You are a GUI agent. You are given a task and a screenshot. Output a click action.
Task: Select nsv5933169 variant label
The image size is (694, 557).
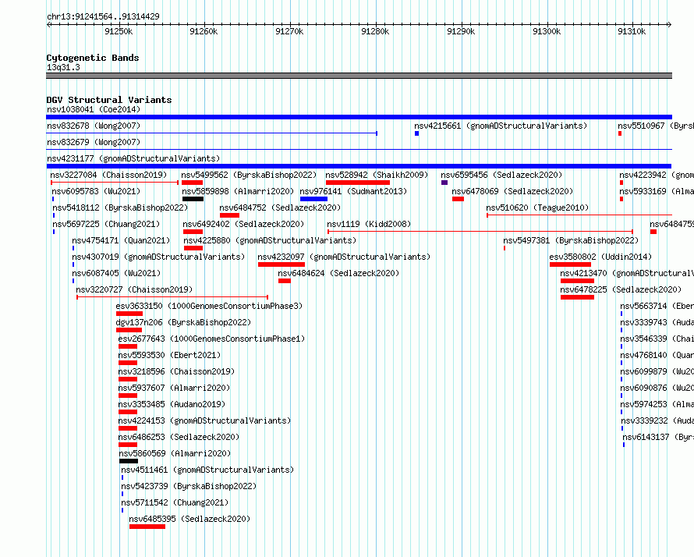pyautogui.click(x=657, y=191)
